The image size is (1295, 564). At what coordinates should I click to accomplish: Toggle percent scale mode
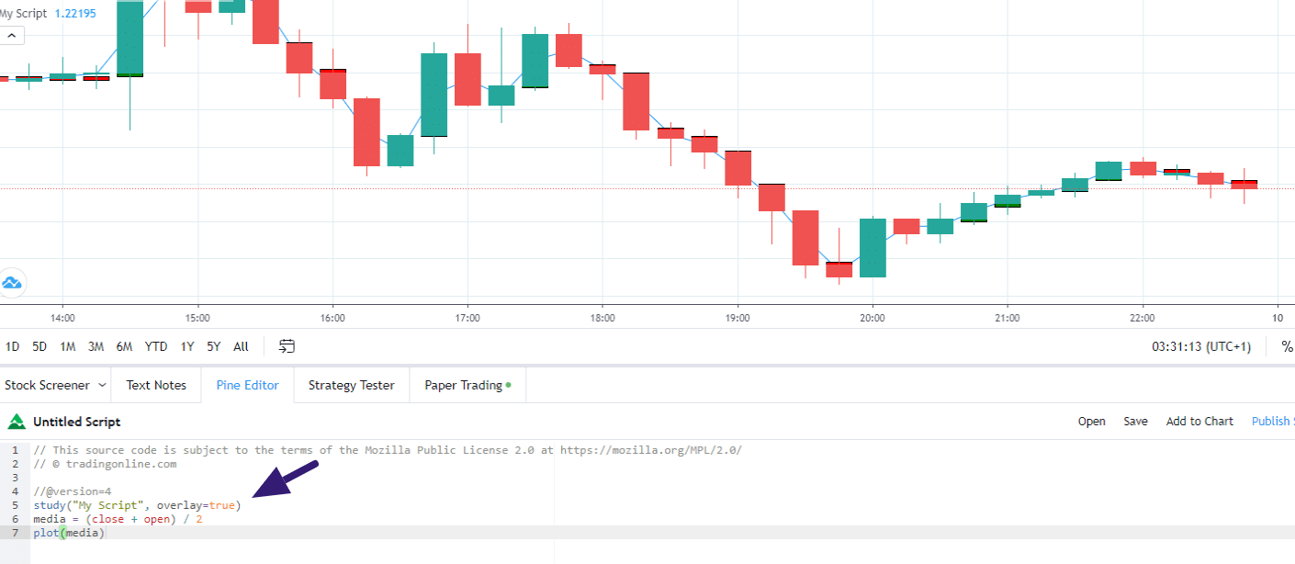click(1286, 346)
